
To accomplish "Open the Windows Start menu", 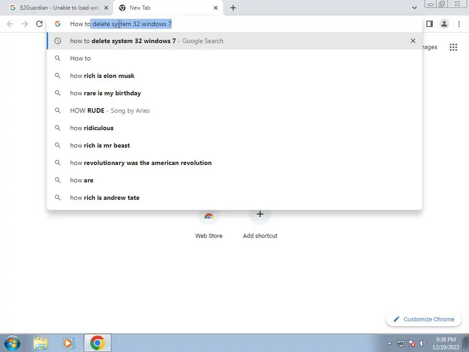I will (12, 343).
